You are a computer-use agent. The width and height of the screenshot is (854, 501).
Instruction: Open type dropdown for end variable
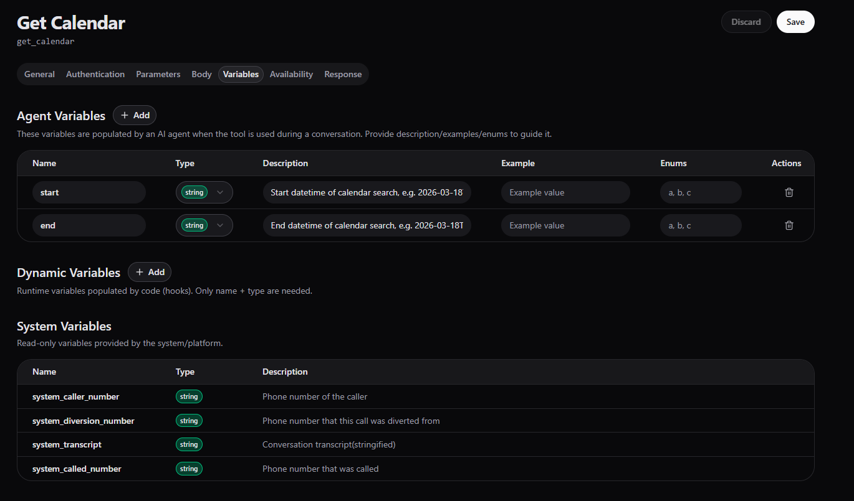(x=204, y=225)
